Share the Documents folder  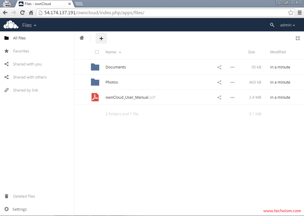point(219,67)
